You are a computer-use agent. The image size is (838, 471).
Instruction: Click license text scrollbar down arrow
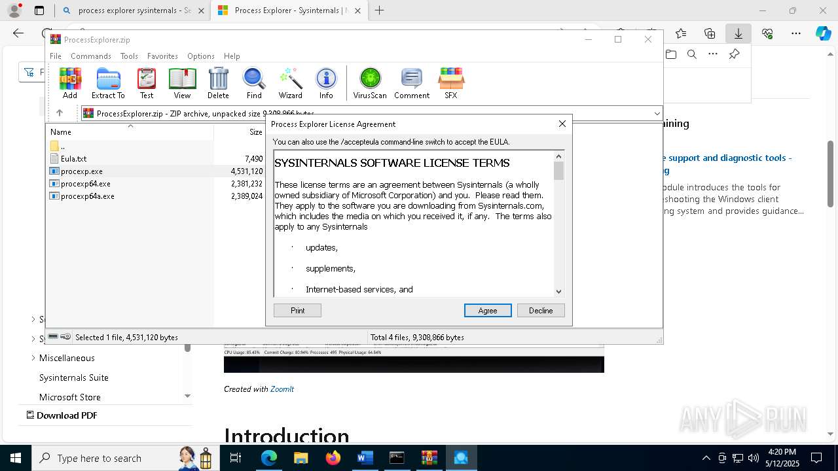(558, 291)
